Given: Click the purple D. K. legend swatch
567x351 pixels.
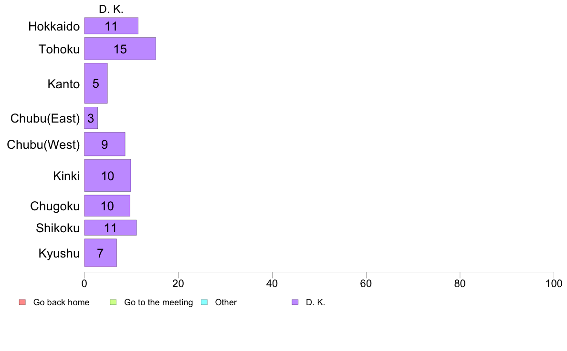Looking at the screenshot, I should (x=295, y=302).
